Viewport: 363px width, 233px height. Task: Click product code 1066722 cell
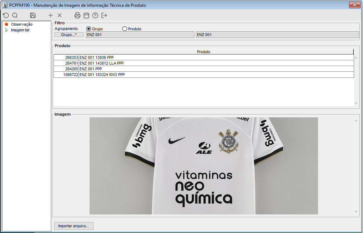click(x=66, y=75)
